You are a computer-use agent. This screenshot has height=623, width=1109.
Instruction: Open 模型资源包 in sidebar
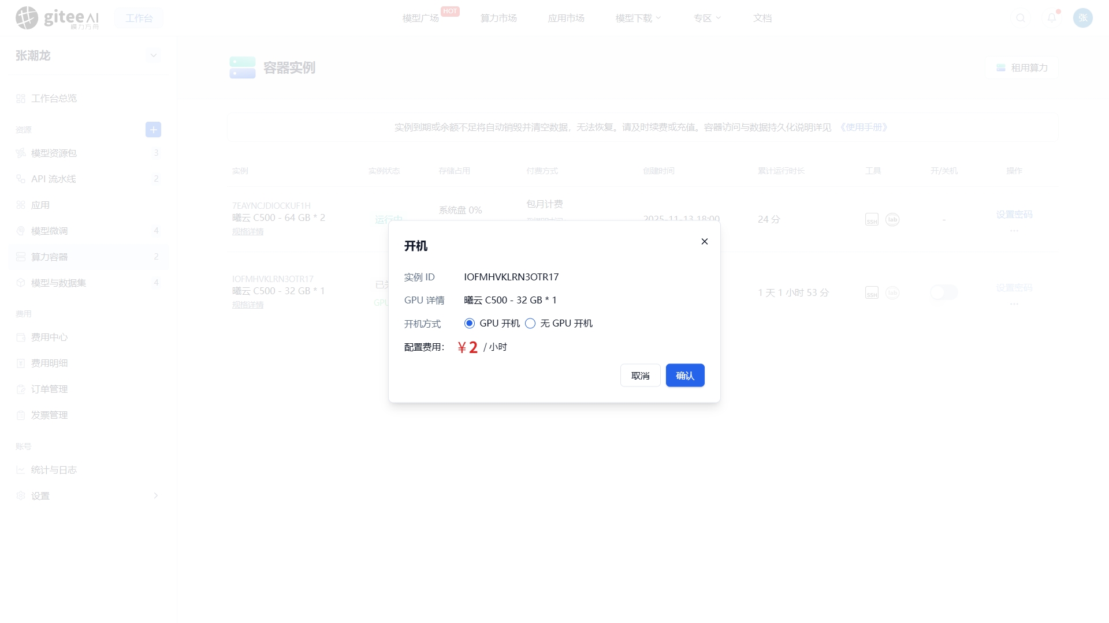88,153
